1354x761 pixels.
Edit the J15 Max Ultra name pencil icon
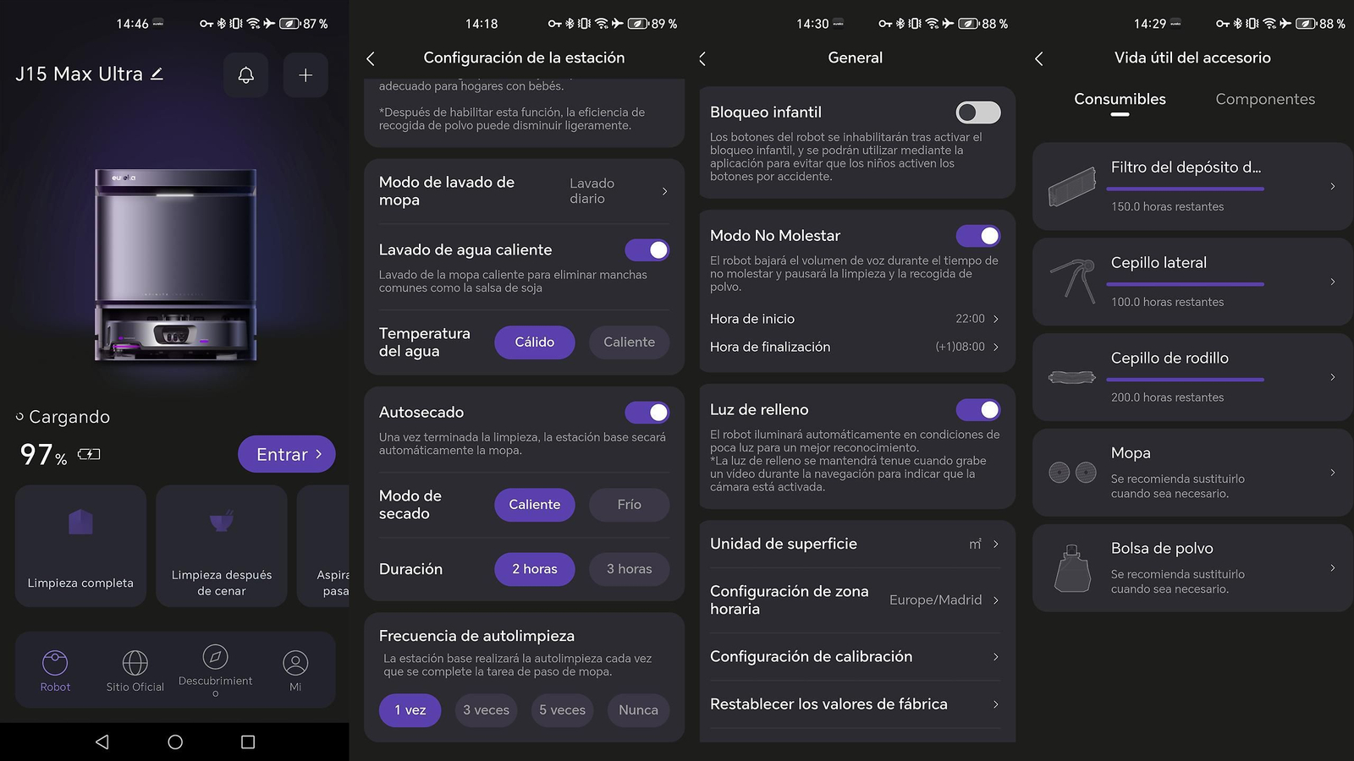[157, 74]
